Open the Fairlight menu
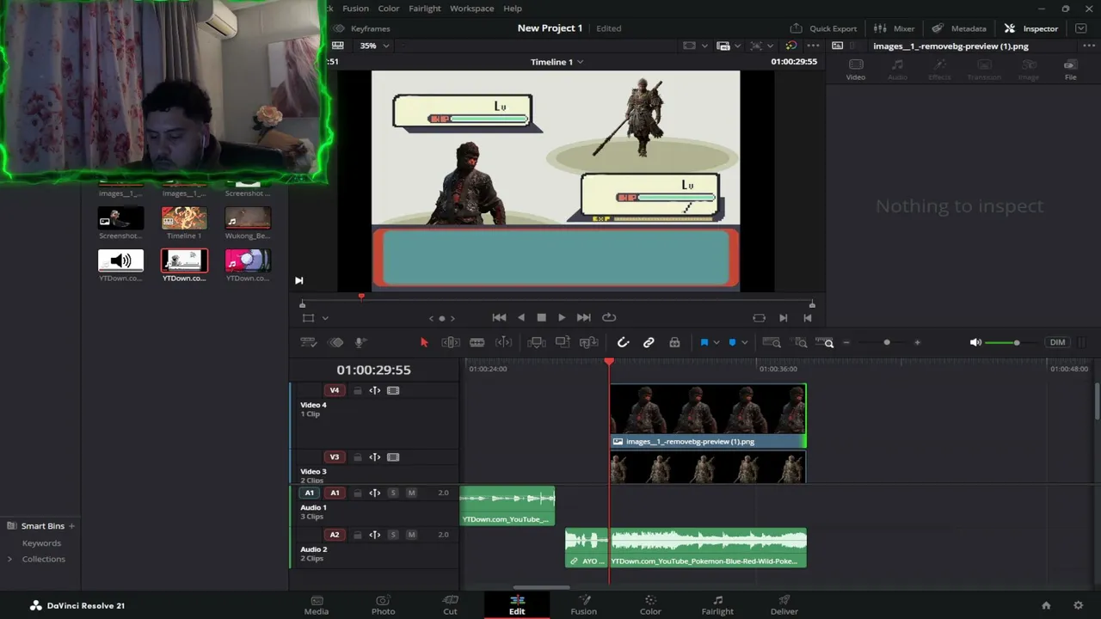The width and height of the screenshot is (1101, 619). 425,9
